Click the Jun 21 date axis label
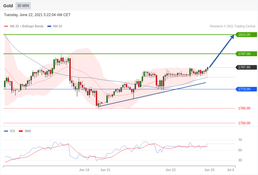 point(105,170)
